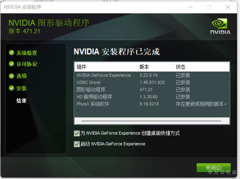Click the NVIDIA eye logo

pos(220,23)
